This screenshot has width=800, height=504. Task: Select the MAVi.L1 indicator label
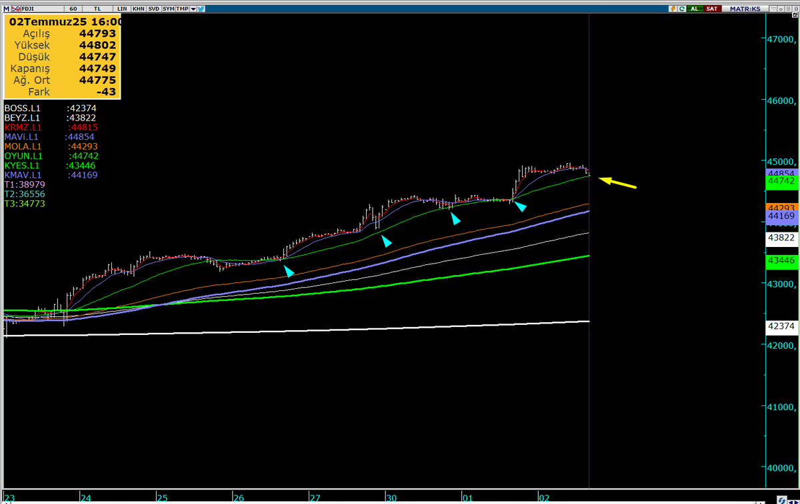23,136
